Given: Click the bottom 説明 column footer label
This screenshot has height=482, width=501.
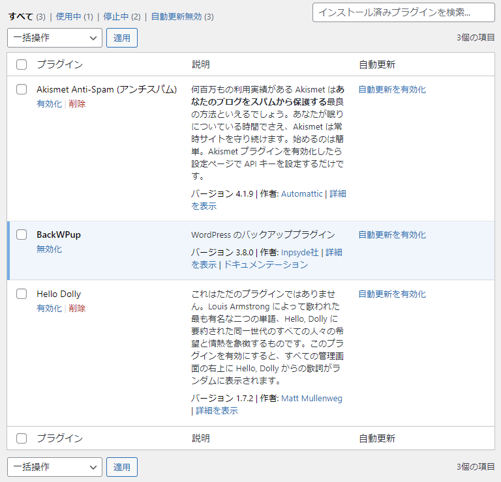Looking at the screenshot, I should [201, 438].
